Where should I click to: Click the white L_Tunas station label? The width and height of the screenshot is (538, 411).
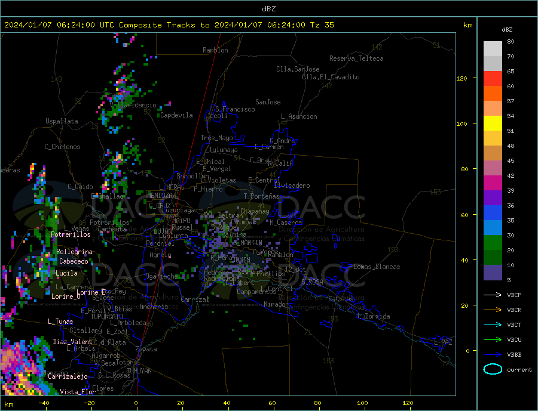pos(60,322)
